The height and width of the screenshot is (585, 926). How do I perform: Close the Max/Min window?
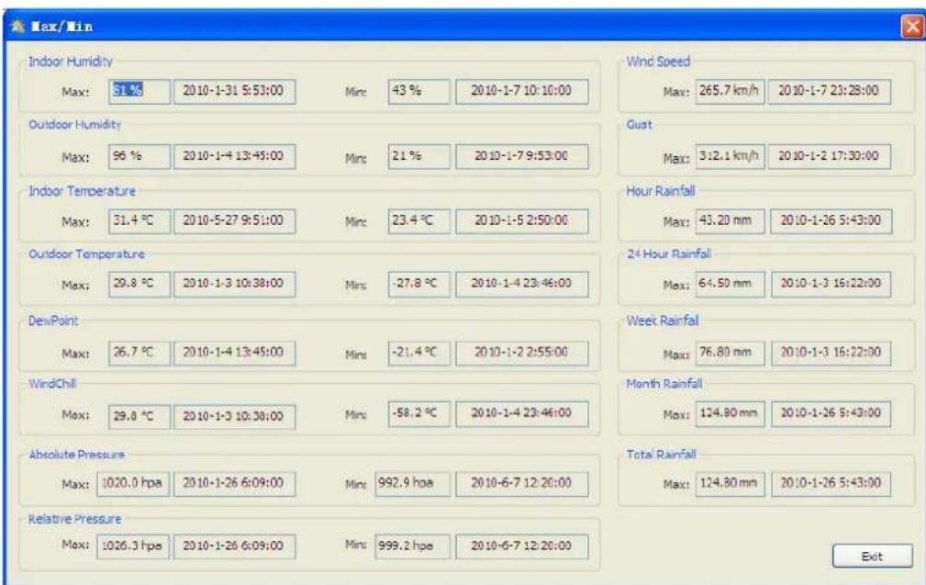(x=909, y=26)
